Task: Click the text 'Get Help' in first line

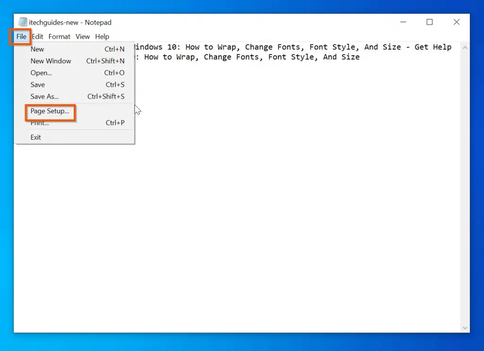Action: pyautogui.click(x=433, y=47)
